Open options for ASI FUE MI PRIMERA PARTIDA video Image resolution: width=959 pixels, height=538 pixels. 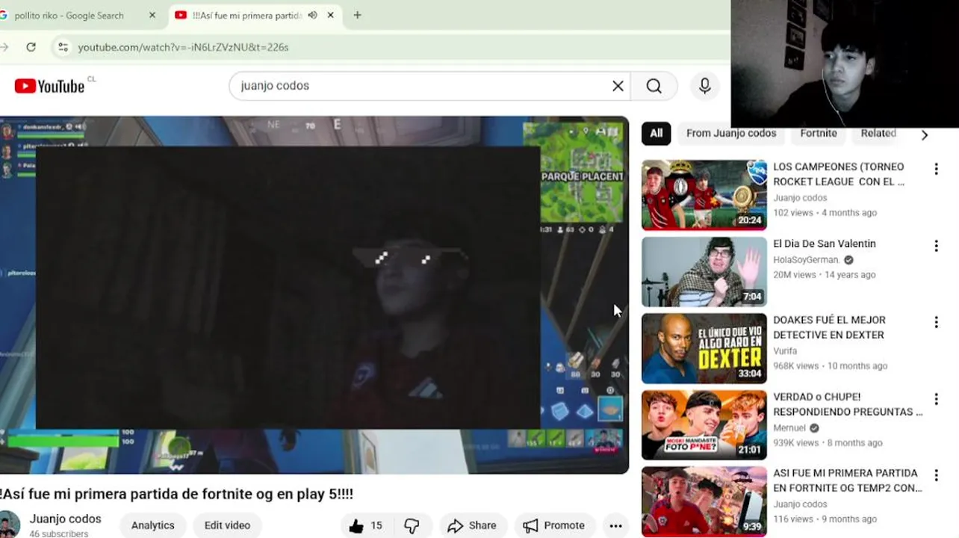pos(936,475)
